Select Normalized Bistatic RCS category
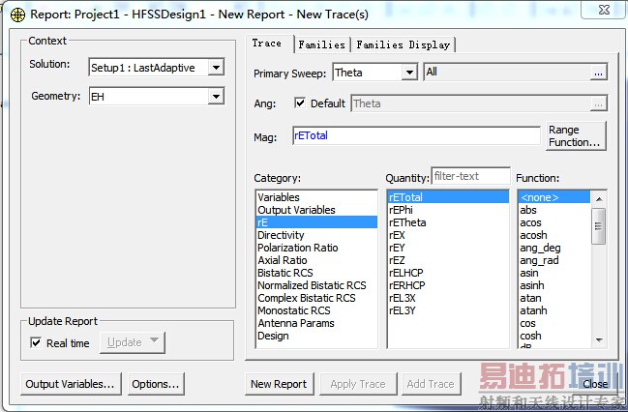 [x=316, y=285]
